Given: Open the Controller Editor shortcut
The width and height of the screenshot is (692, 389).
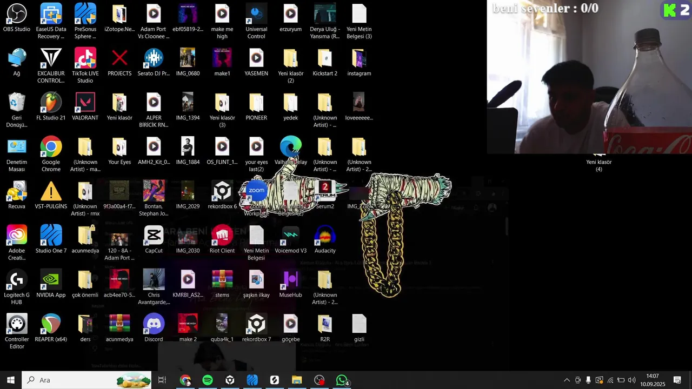Looking at the screenshot, I should tap(17, 332).
